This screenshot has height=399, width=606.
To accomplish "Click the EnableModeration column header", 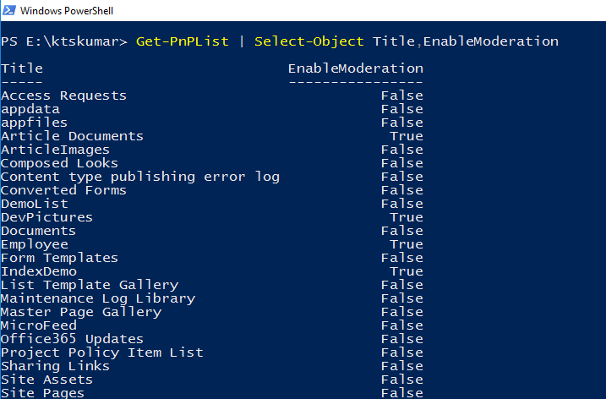I will tap(355, 68).
